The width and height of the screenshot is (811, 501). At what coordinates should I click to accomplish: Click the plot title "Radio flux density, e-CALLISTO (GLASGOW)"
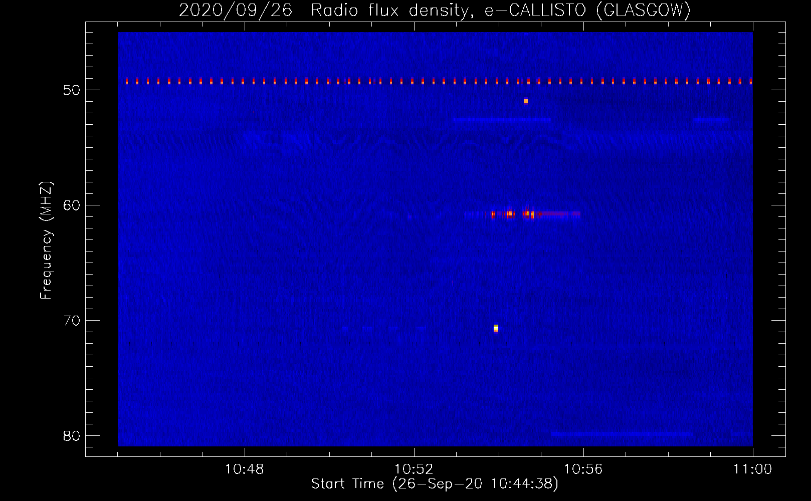(x=500, y=10)
